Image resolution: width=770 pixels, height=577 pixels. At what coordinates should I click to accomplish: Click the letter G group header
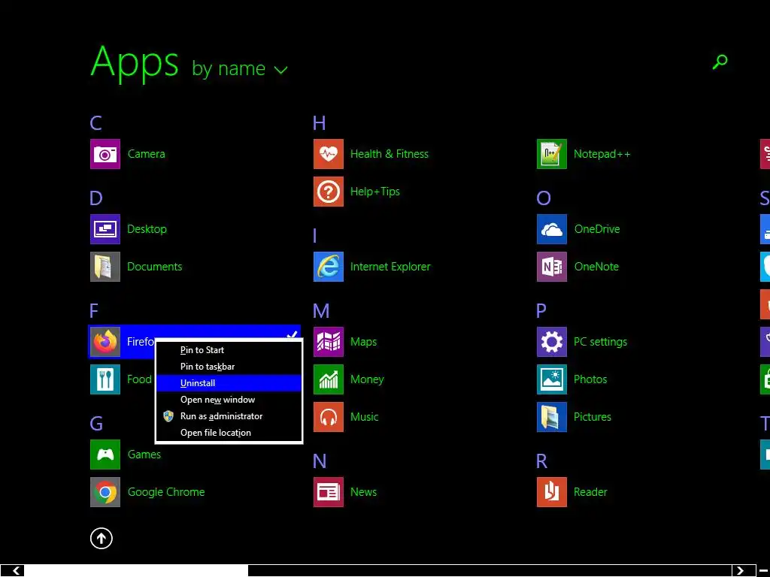pos(96,424)
